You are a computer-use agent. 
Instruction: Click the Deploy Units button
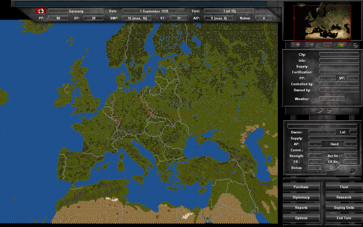(x=344, y=208)
